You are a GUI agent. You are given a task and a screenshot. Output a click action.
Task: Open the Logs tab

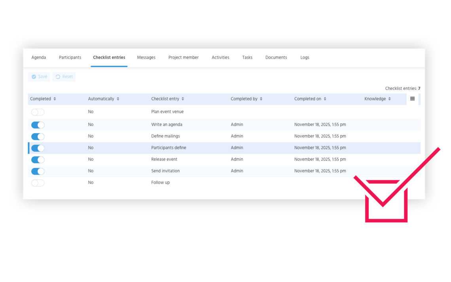305,57
